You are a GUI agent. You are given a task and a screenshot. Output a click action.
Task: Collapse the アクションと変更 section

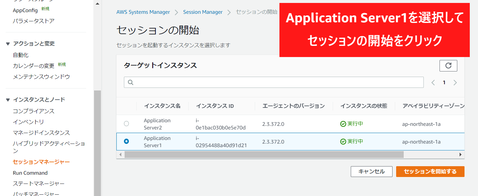pyautogui.click(x=8, y=44)
